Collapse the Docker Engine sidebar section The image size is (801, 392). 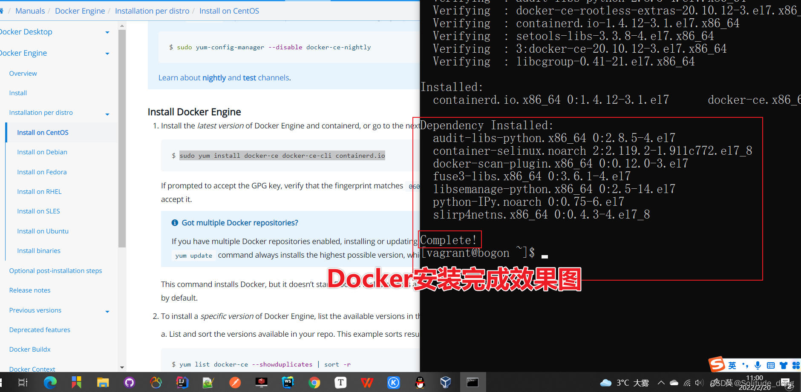click(x=107, y=54)
